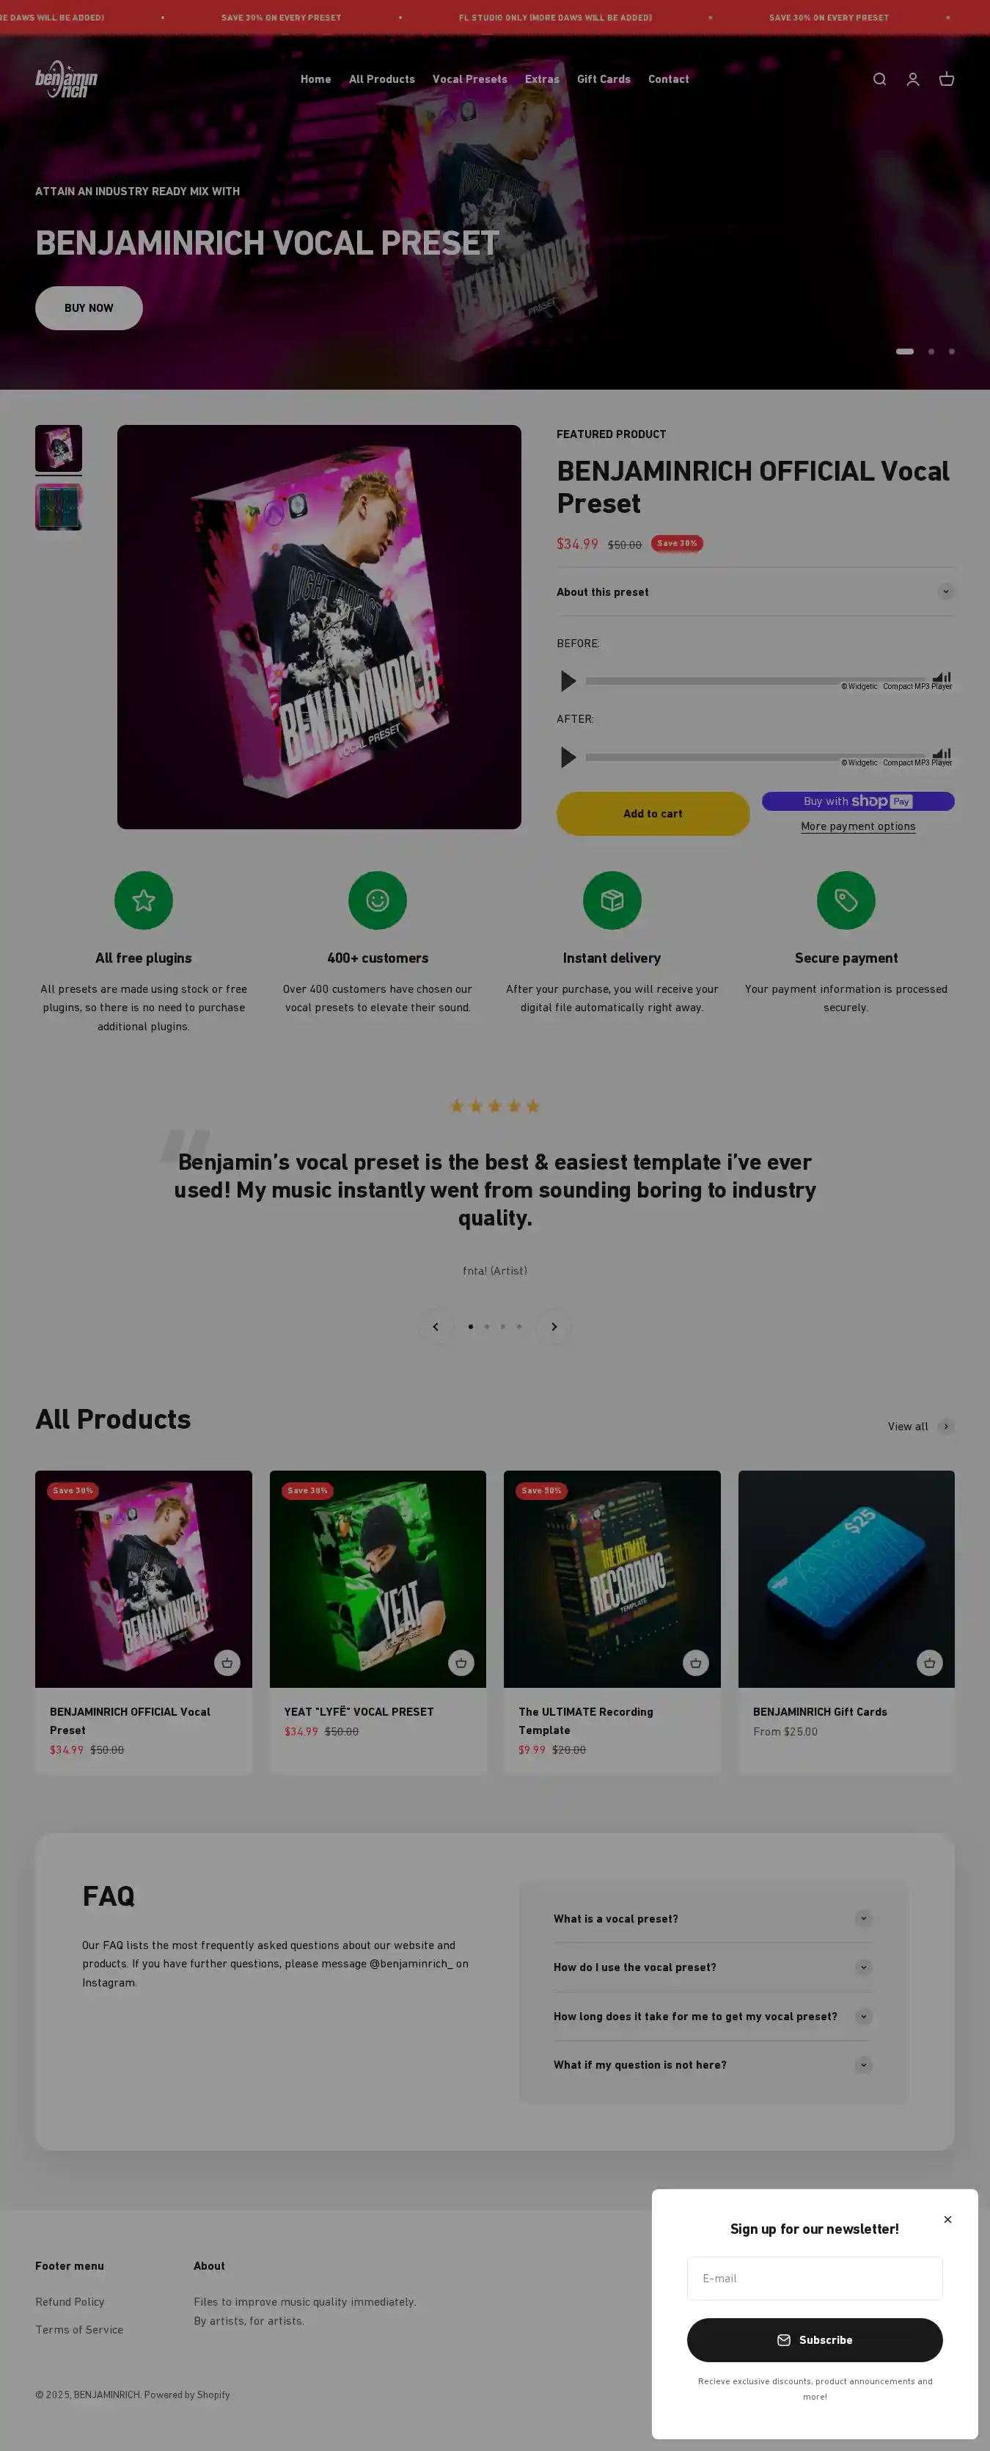
Task: Select third testimonial pagination dot
Action: [503, 1326]
